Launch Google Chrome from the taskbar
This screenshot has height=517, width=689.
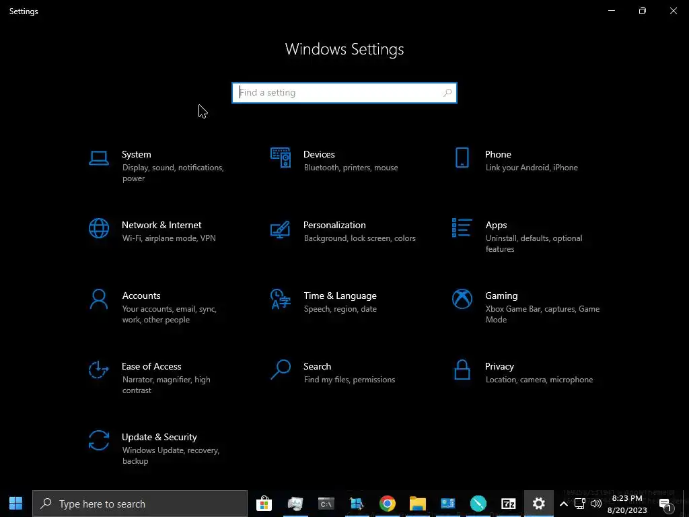point(387,504)
